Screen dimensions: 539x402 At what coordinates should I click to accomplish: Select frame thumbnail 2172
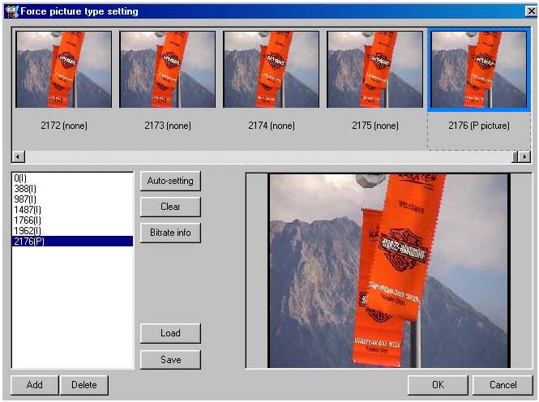tap(64, 70)
